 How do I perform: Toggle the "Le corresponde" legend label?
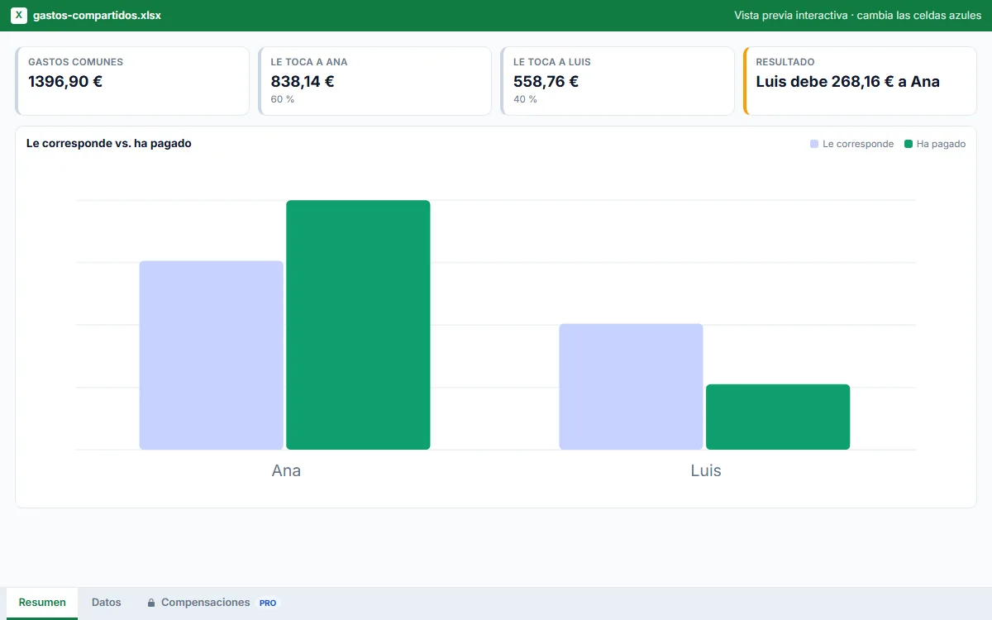pyautogui.click(x=858, y=144)
